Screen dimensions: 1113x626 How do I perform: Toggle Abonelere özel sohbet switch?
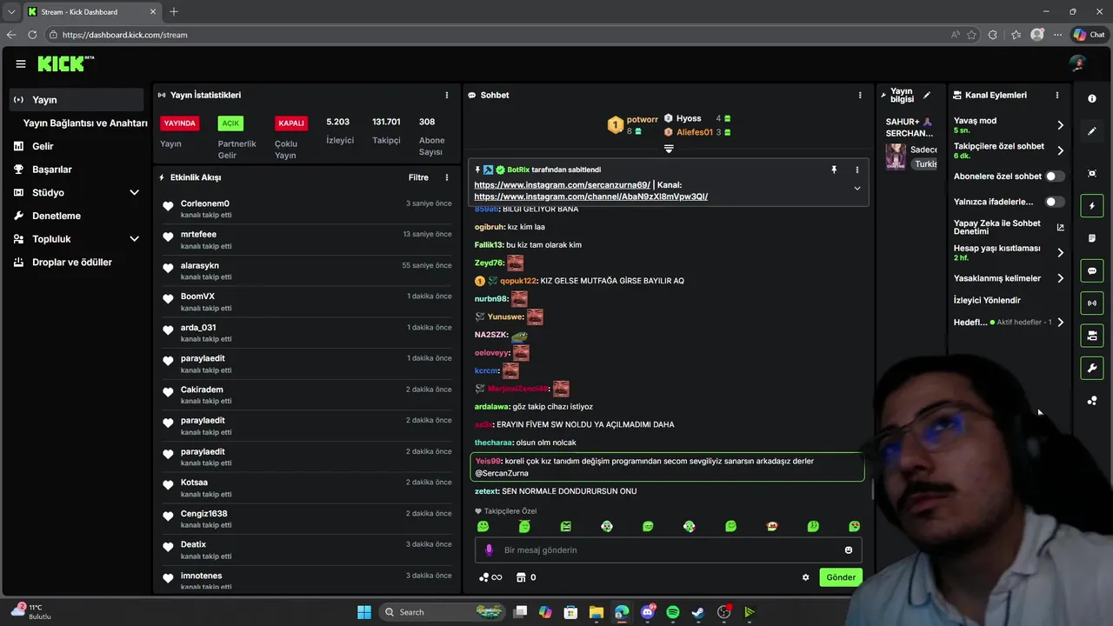tap(1055, 176)
